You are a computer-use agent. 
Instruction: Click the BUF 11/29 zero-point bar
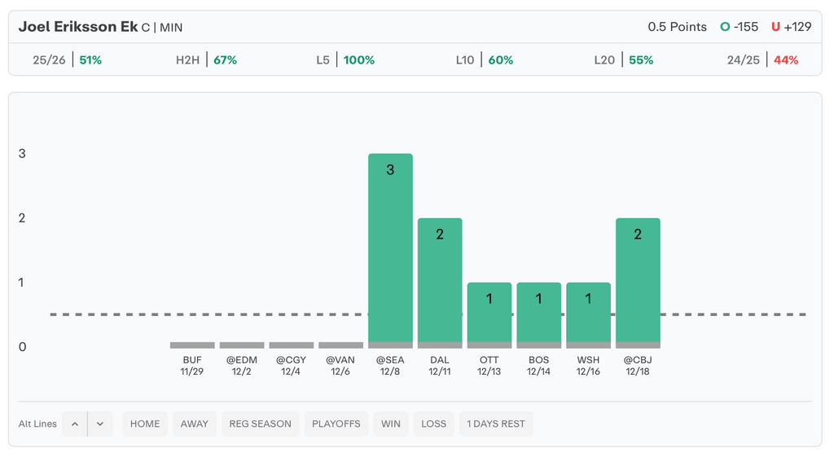coord(192,345)
